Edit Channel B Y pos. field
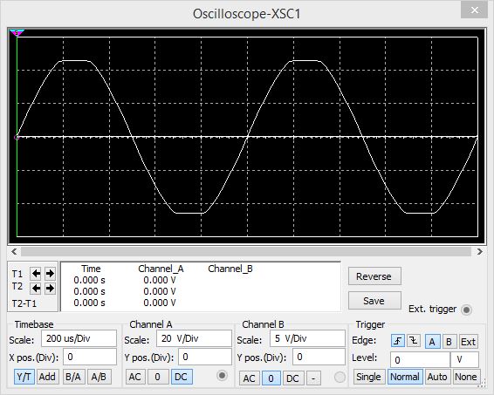 (x=319, y=357)
